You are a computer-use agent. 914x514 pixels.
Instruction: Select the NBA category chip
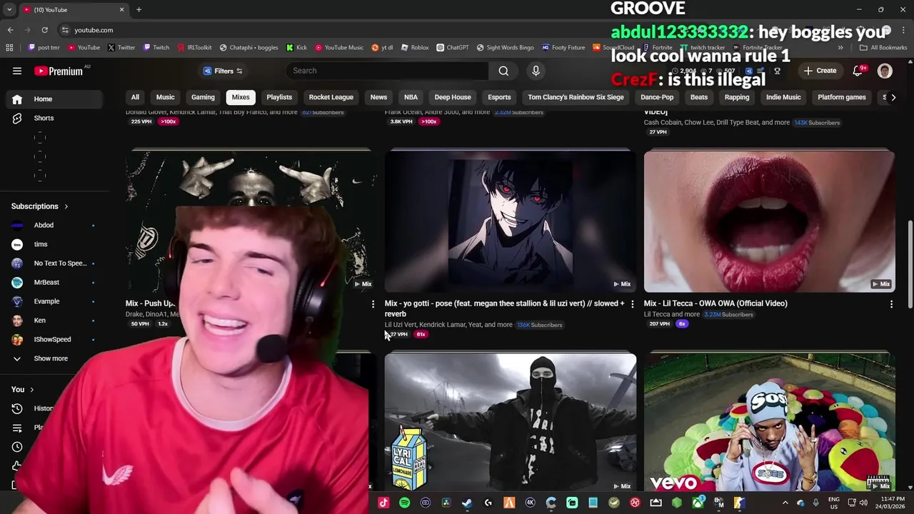(411, 97)
